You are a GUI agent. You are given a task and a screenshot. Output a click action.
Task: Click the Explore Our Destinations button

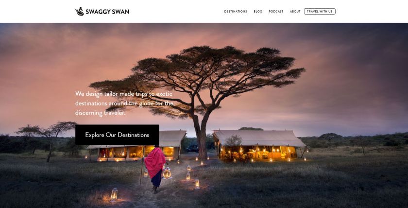point(117,135)
